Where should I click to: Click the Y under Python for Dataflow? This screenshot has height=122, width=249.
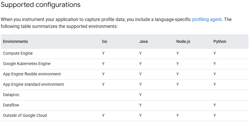(215, 105)
